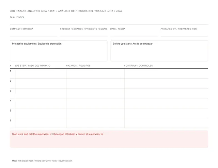
Task: Select the Hazards cell in row 4
Action: (95, 103)
